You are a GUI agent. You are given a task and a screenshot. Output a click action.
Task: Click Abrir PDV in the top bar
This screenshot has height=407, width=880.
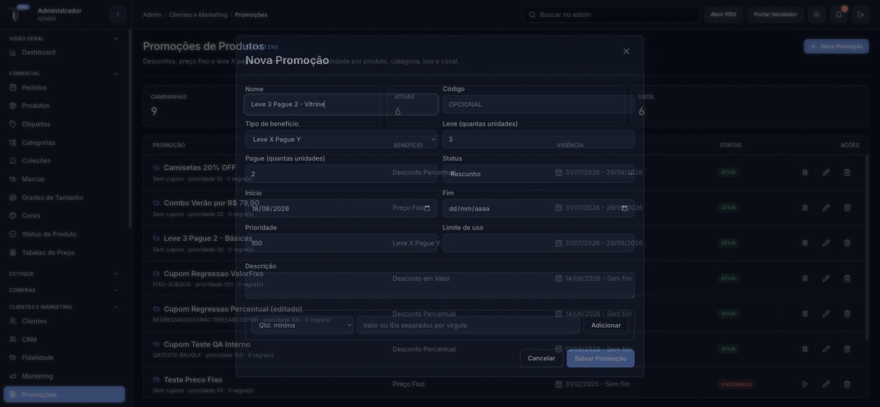723,15
